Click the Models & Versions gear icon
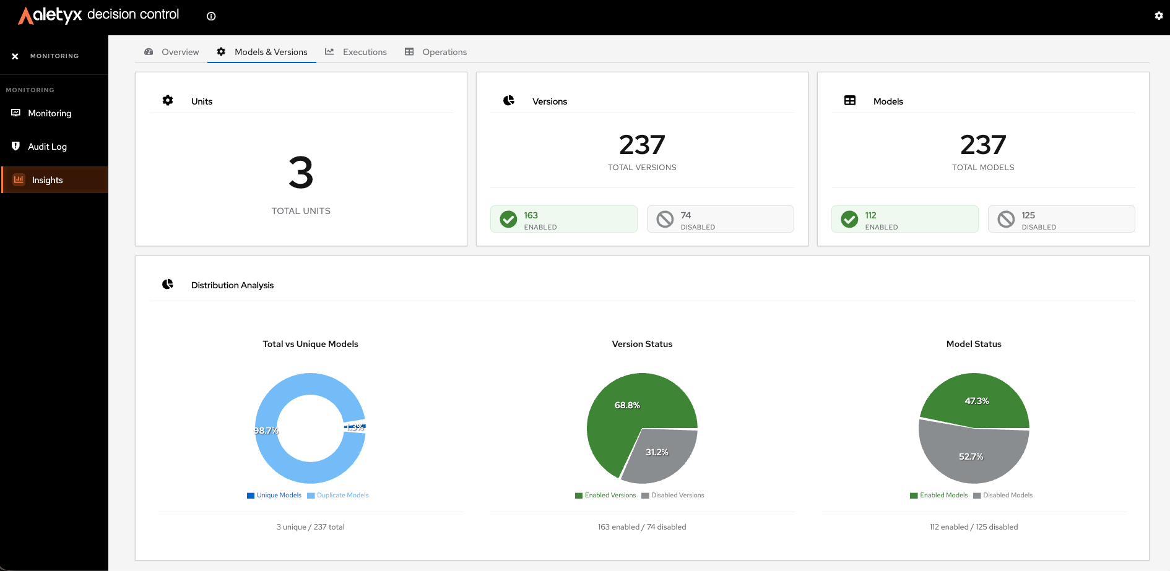 [221, 52]
